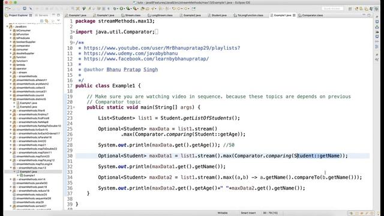This screenshot has width=384, height=216.
Task: Switch to the Servers view tab
Action: pos(41,15)
